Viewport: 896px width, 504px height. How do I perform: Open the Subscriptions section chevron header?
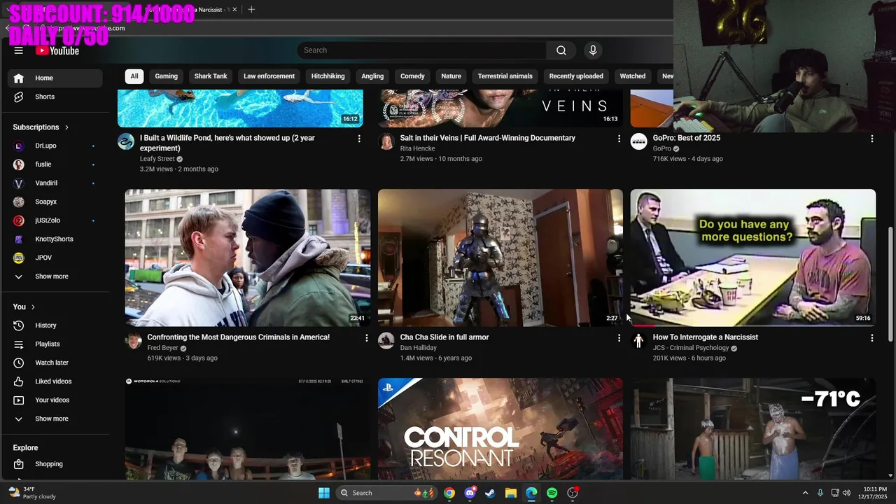41,127
